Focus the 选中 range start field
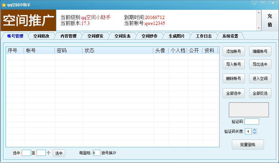This screenshot has width=279, height=163. click(26, 153)
